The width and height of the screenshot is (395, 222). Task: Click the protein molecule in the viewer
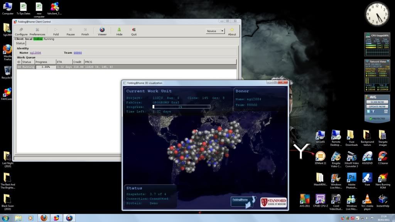tap(204, 146)
